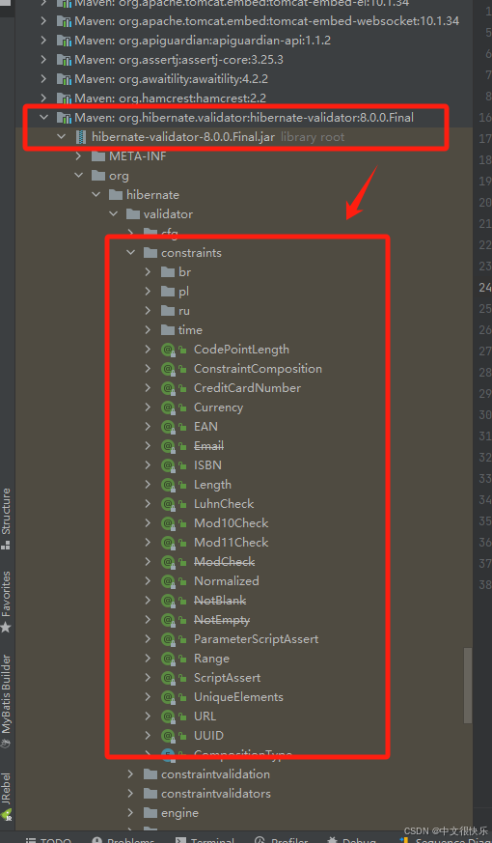Collapse the hibernate-validator-8.0.0.Final.jar node
492x843 pixels.
[61, 136]
